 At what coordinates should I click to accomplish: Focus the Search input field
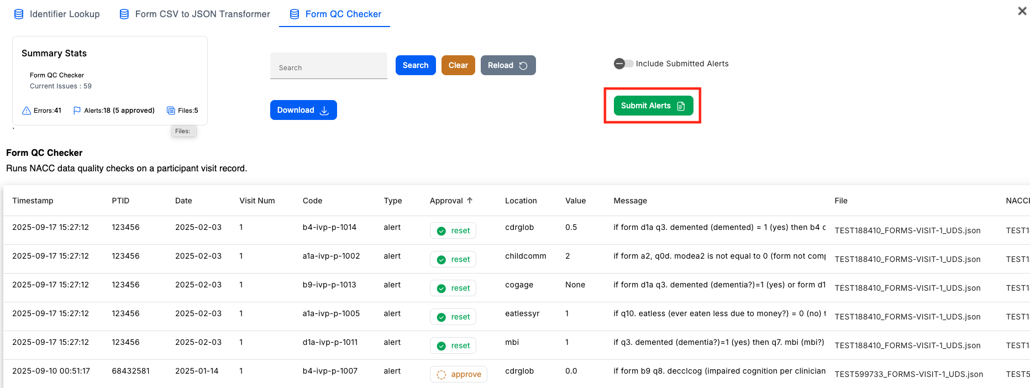pos(328,67)
